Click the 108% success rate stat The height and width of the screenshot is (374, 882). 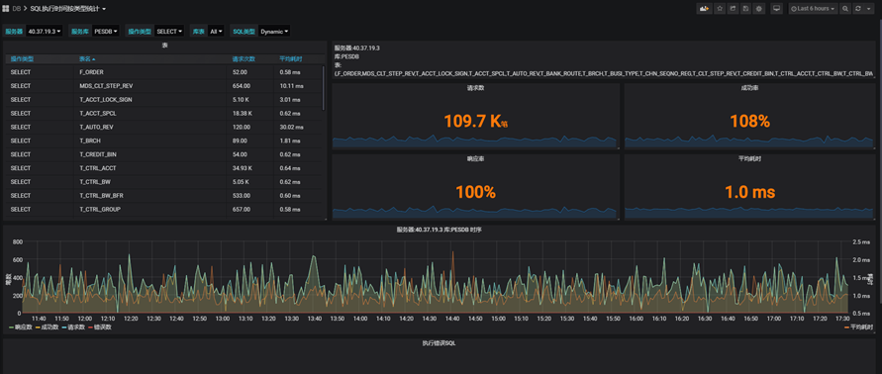[749, 121]
